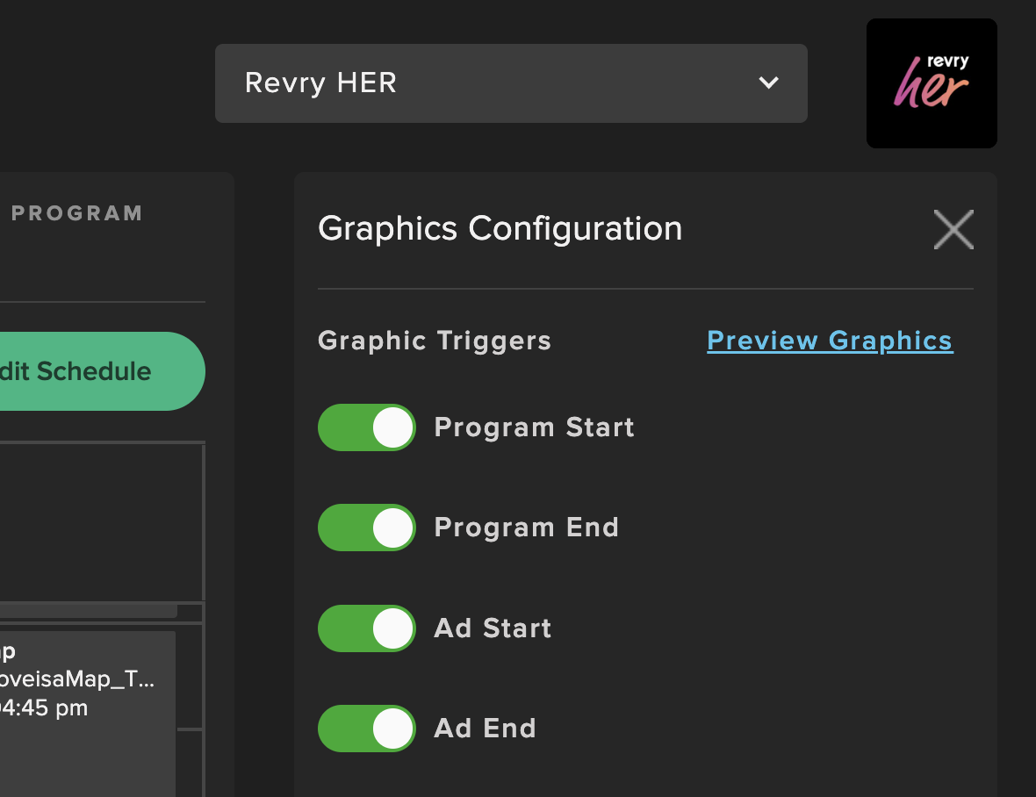
Task: Click the Ad End label text
Action: click(x=485, y=729)
